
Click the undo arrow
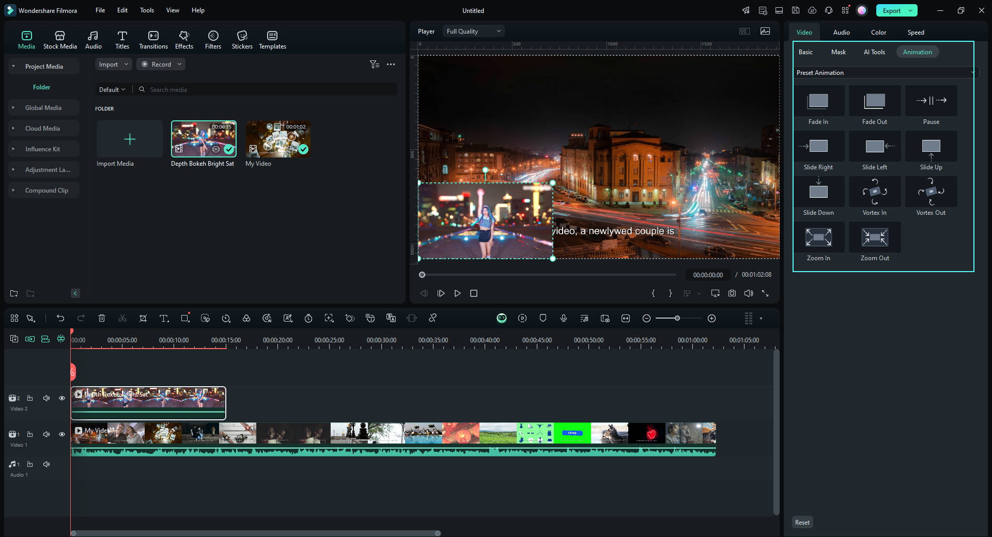coord(60,319)
